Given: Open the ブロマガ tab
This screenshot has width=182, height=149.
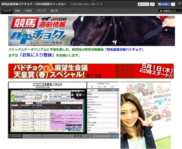Looking at the screenshot, I should tap(41, 11).
